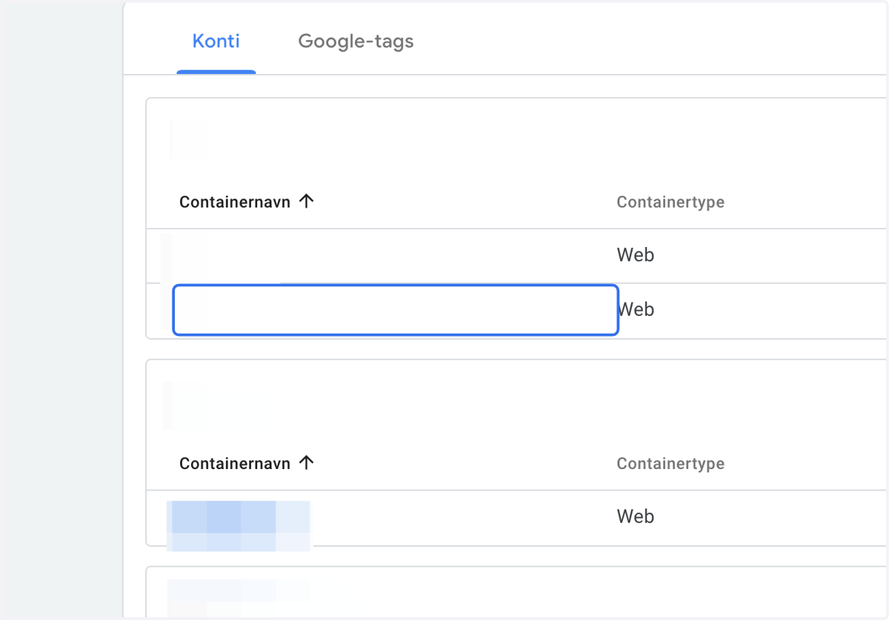Click Containertype header in the second account table

click(670, 464)
